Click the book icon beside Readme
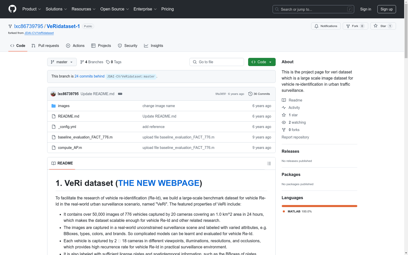The image size is (408, 255). pos(284,100)
